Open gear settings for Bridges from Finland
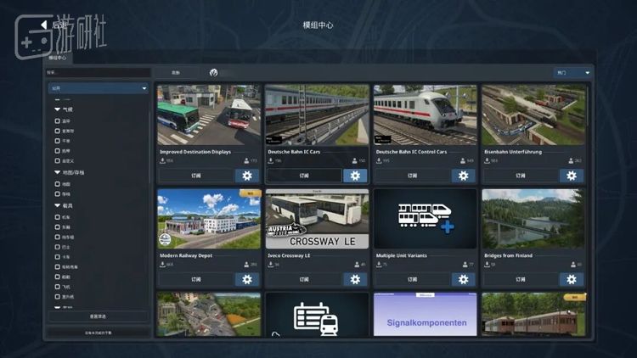Screen dimensions: 637x358 [572, 279]
